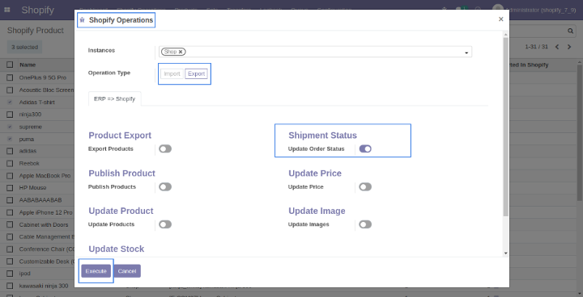Check the OnePlus 9 5G Pro row checkbox
The image size is (583, 297).
point(10,77)
